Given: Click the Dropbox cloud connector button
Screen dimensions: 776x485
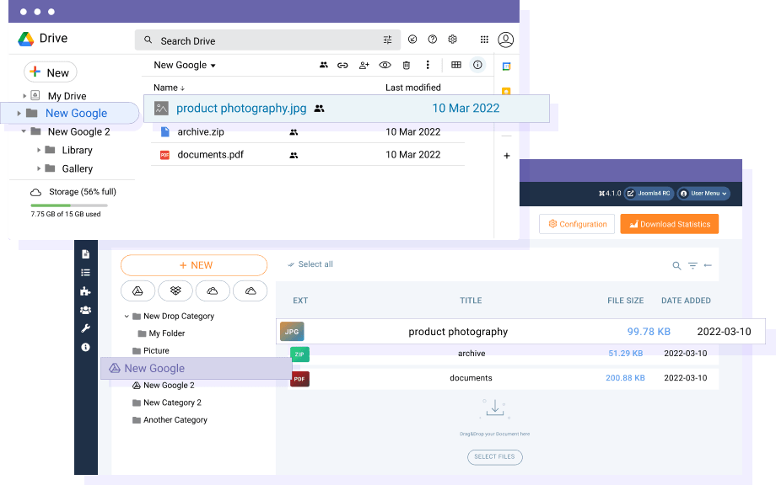Looking at the screenshot, I should point(175,290).
